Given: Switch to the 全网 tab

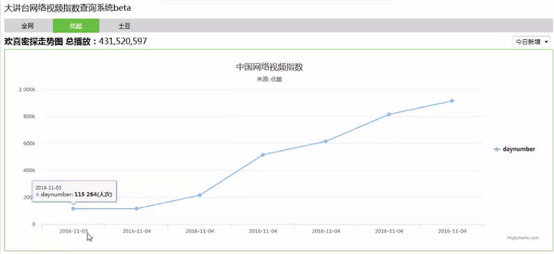Looking at the screenshot, I should (29, 26).
